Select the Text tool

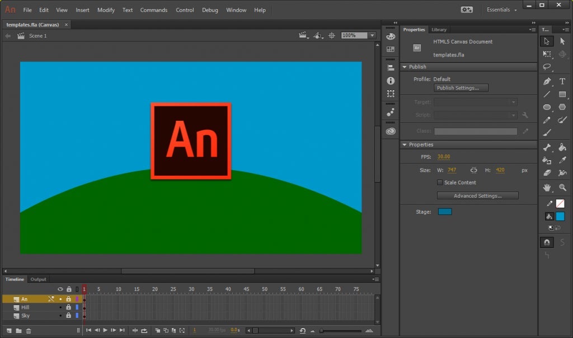click(563, 81)
